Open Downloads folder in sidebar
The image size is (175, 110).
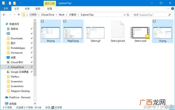[x=17, y=38]
